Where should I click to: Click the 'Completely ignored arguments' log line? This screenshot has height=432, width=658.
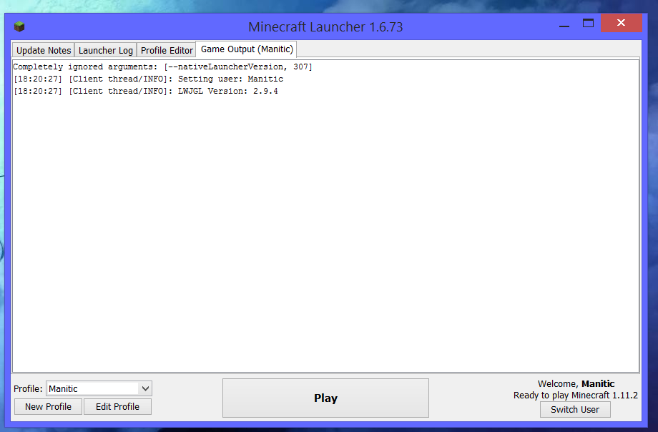(163, 67)
